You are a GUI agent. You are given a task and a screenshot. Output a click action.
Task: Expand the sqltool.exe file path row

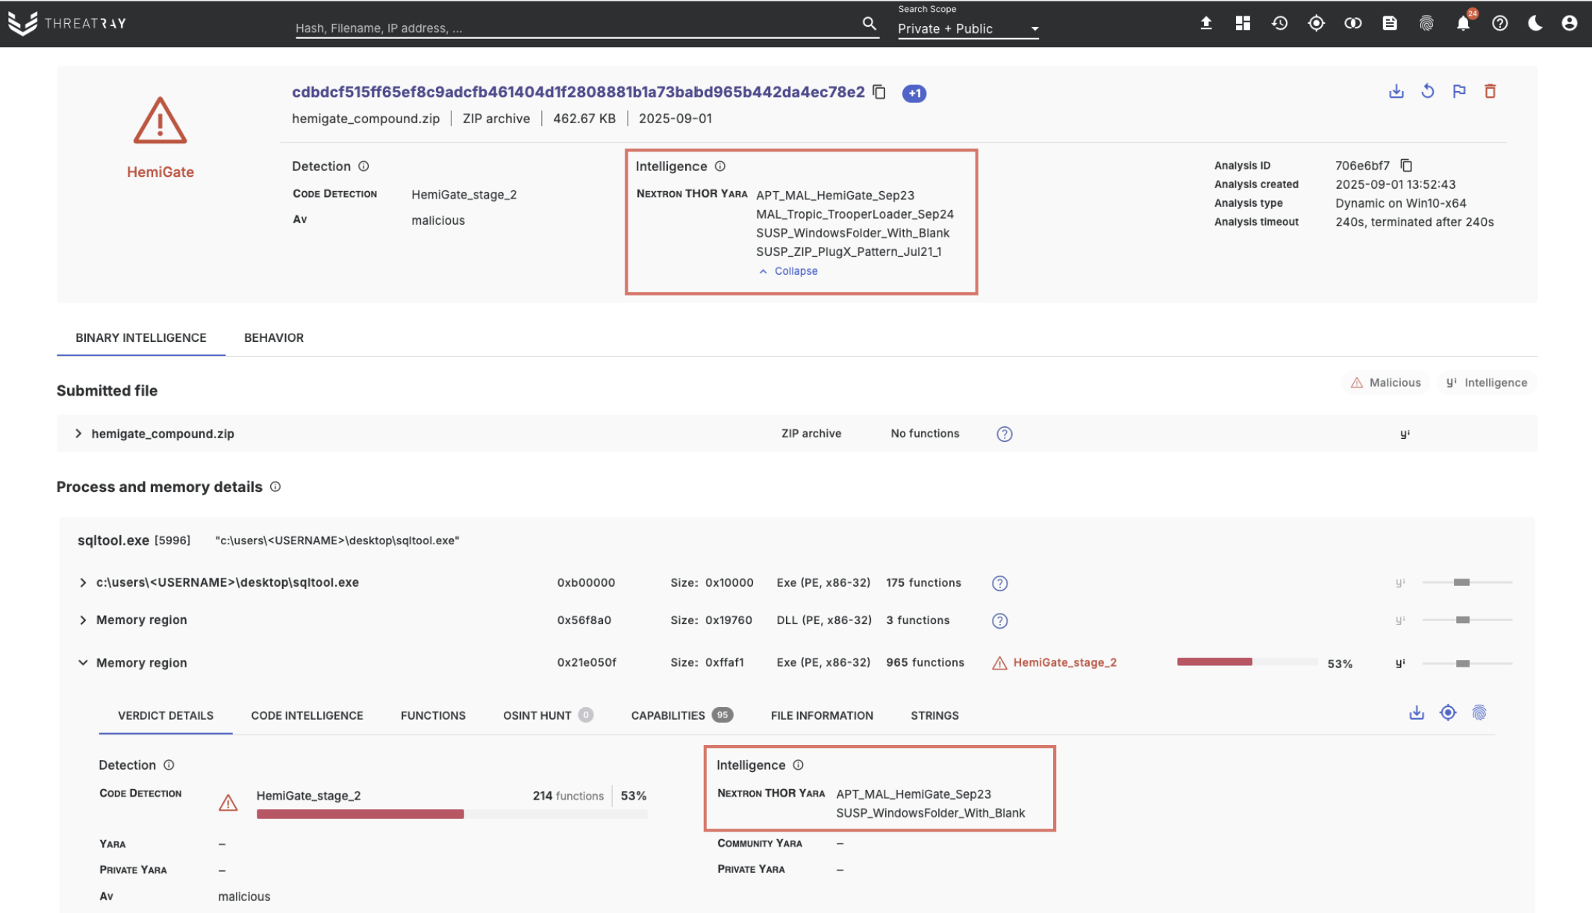pyautogui.click(x=83, y=582)
